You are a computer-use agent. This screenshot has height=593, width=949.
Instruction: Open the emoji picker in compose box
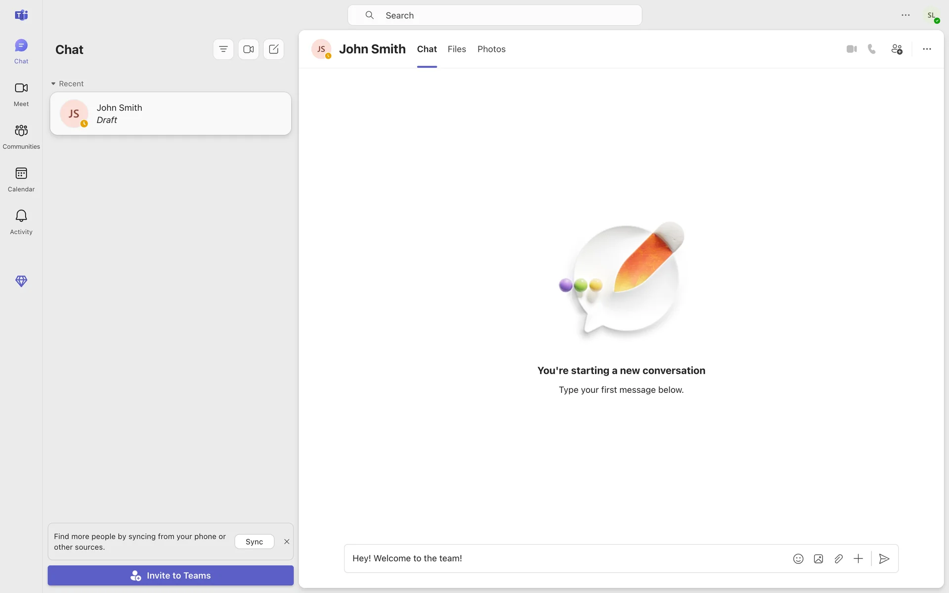pos(798,558)
